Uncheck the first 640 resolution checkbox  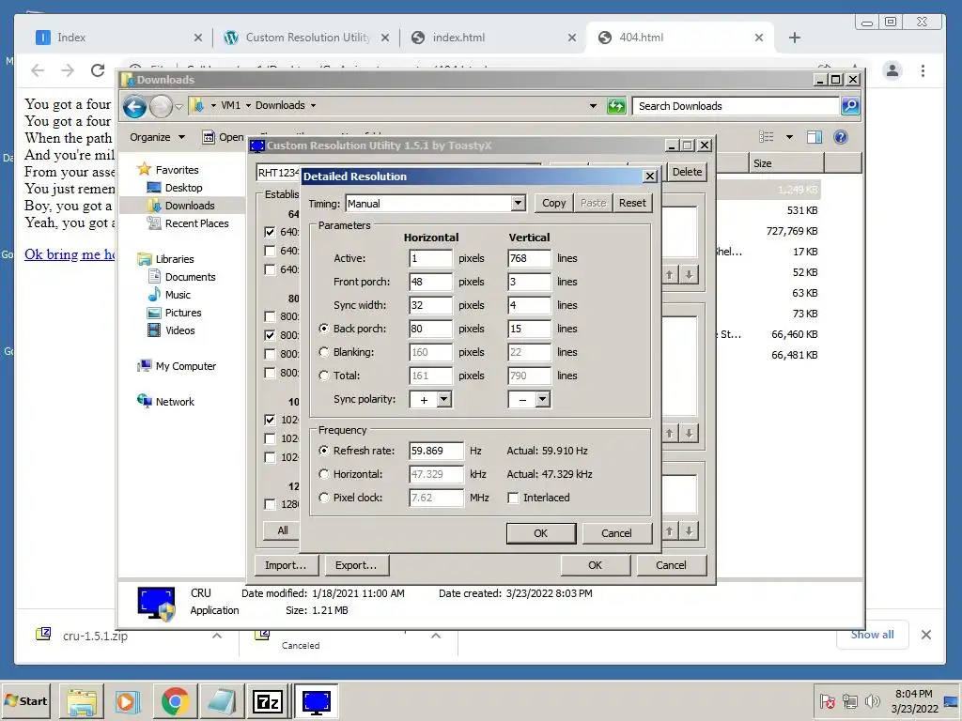click(270, 232)
